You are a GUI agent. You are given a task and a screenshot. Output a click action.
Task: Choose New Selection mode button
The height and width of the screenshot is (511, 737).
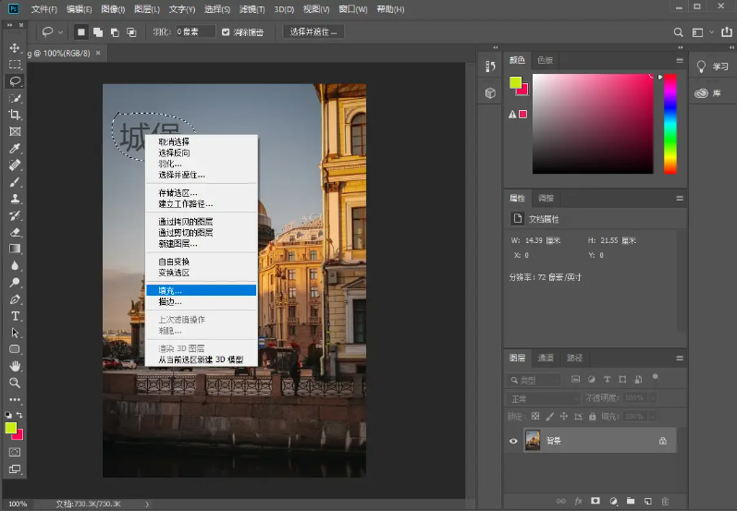(80, 32)
